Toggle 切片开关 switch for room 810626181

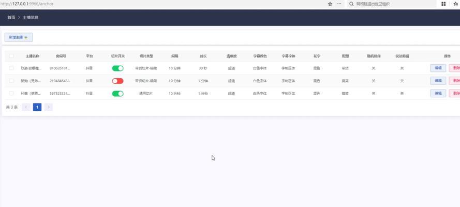(117, 68)
